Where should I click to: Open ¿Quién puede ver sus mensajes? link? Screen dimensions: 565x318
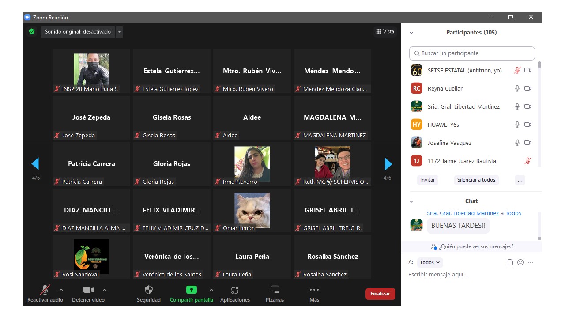click(476, 246)
